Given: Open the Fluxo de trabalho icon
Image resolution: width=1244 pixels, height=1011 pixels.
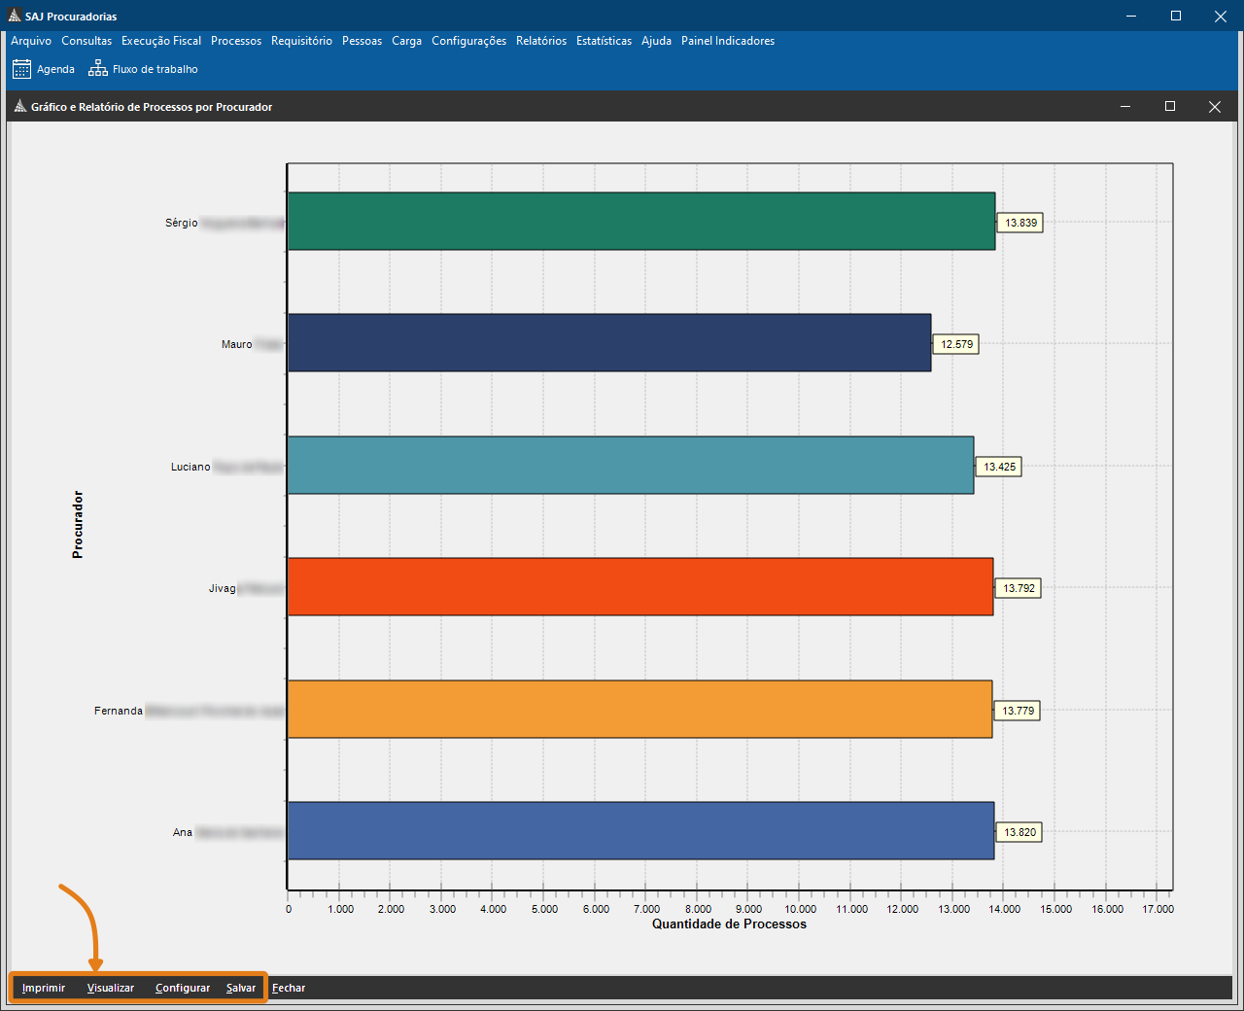Looking at the screenshot, I should coord(98,69).
